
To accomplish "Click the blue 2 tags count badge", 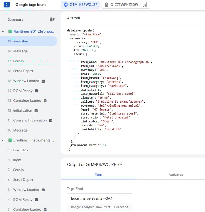I will click(x=6, y=5).
